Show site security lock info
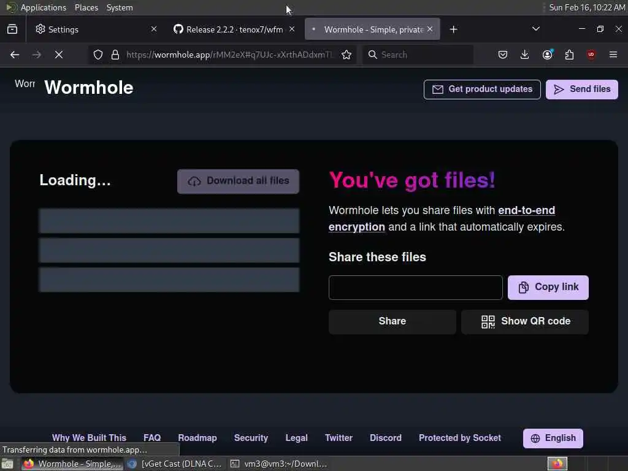 click(115, 55)
